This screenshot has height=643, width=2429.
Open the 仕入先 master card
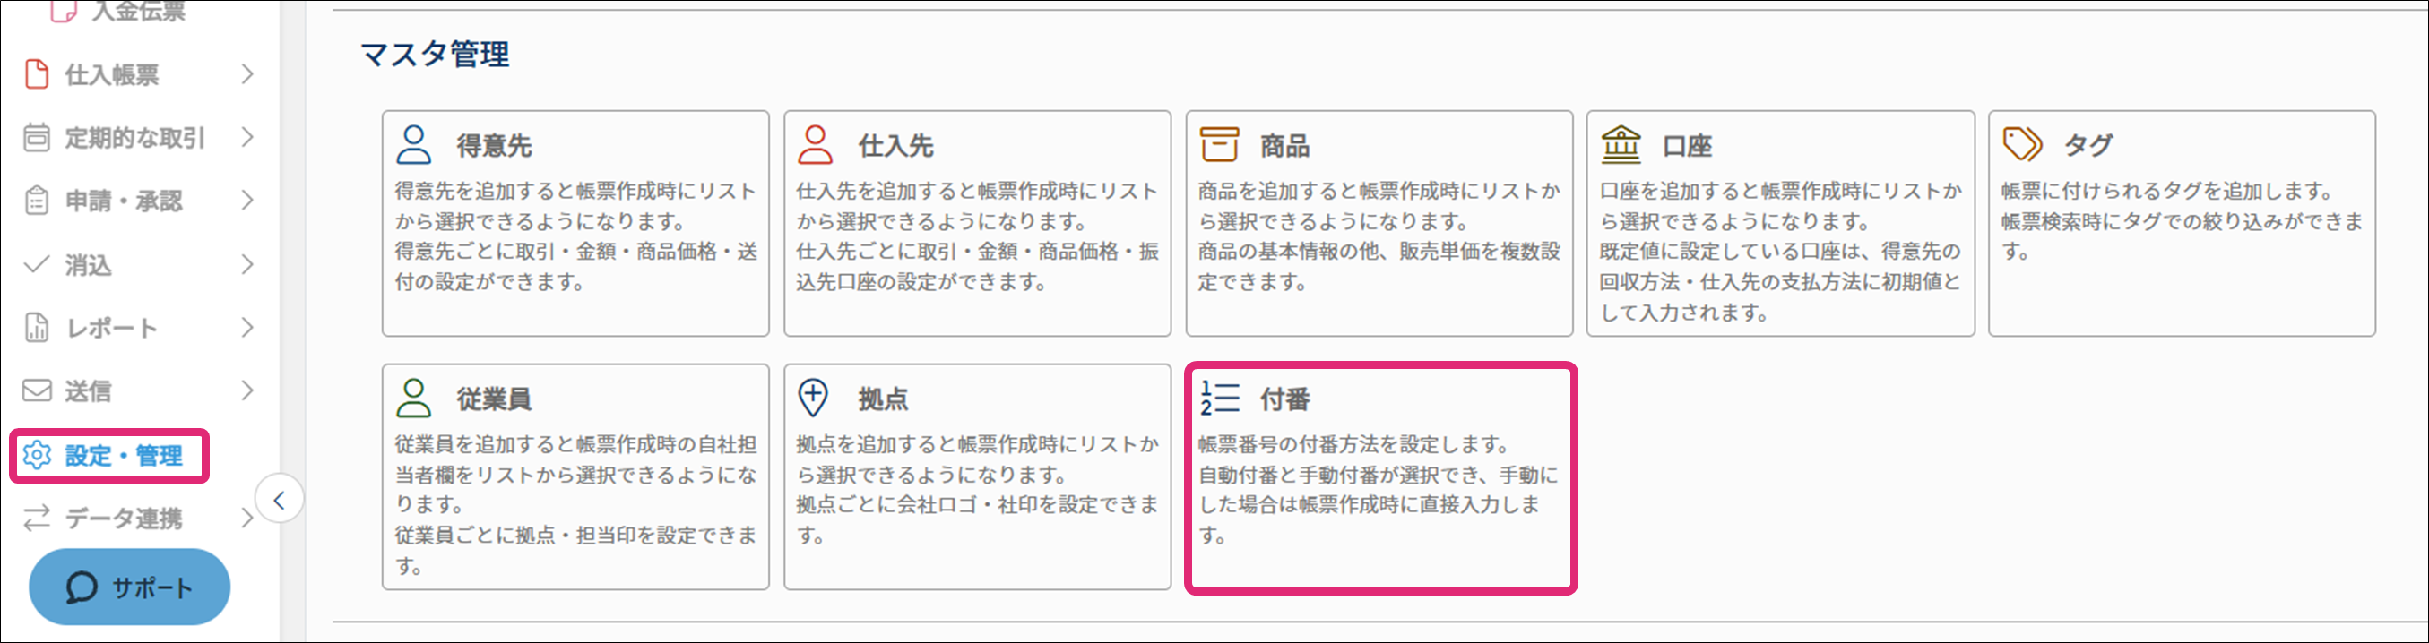[x=977, y=224]
